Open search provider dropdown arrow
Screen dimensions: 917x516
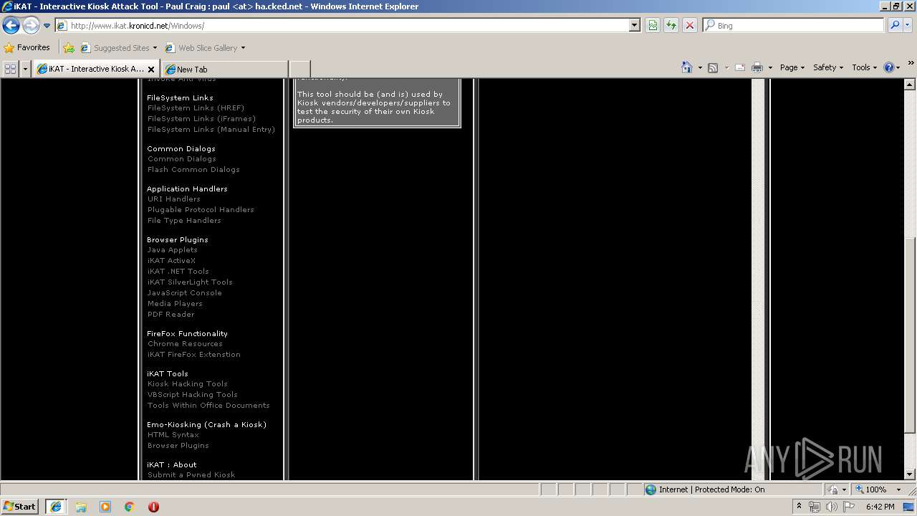pos(907,25)
